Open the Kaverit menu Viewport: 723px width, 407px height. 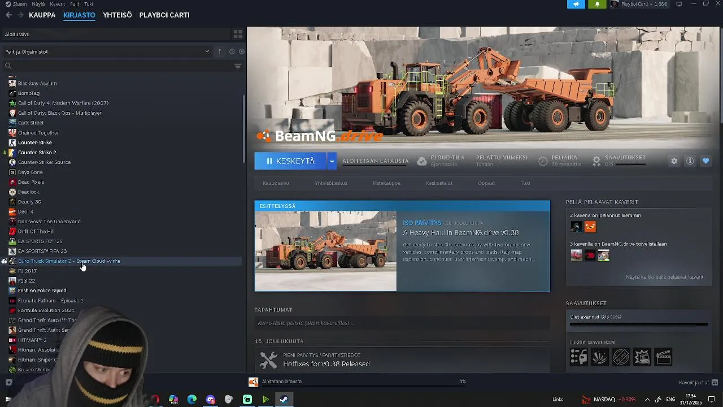(57, 4)
